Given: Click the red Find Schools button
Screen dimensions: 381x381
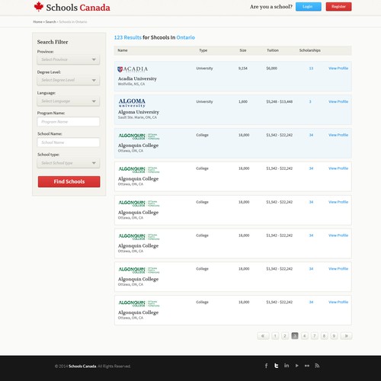Looking at the screenshot, I should (69, 181).
